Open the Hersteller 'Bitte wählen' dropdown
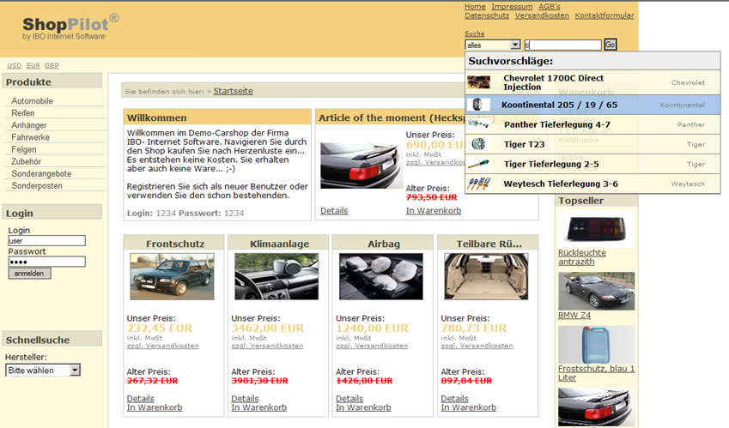 point(43,370)
